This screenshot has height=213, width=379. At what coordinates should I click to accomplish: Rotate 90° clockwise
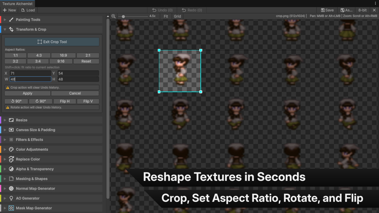point(40,101)
